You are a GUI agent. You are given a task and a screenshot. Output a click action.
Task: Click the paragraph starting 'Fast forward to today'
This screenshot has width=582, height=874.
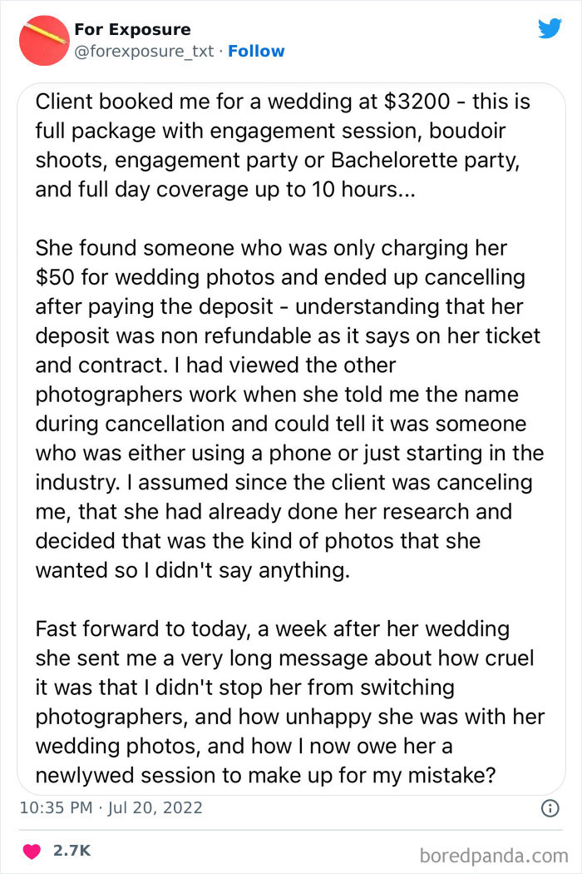tap(289, 702)
